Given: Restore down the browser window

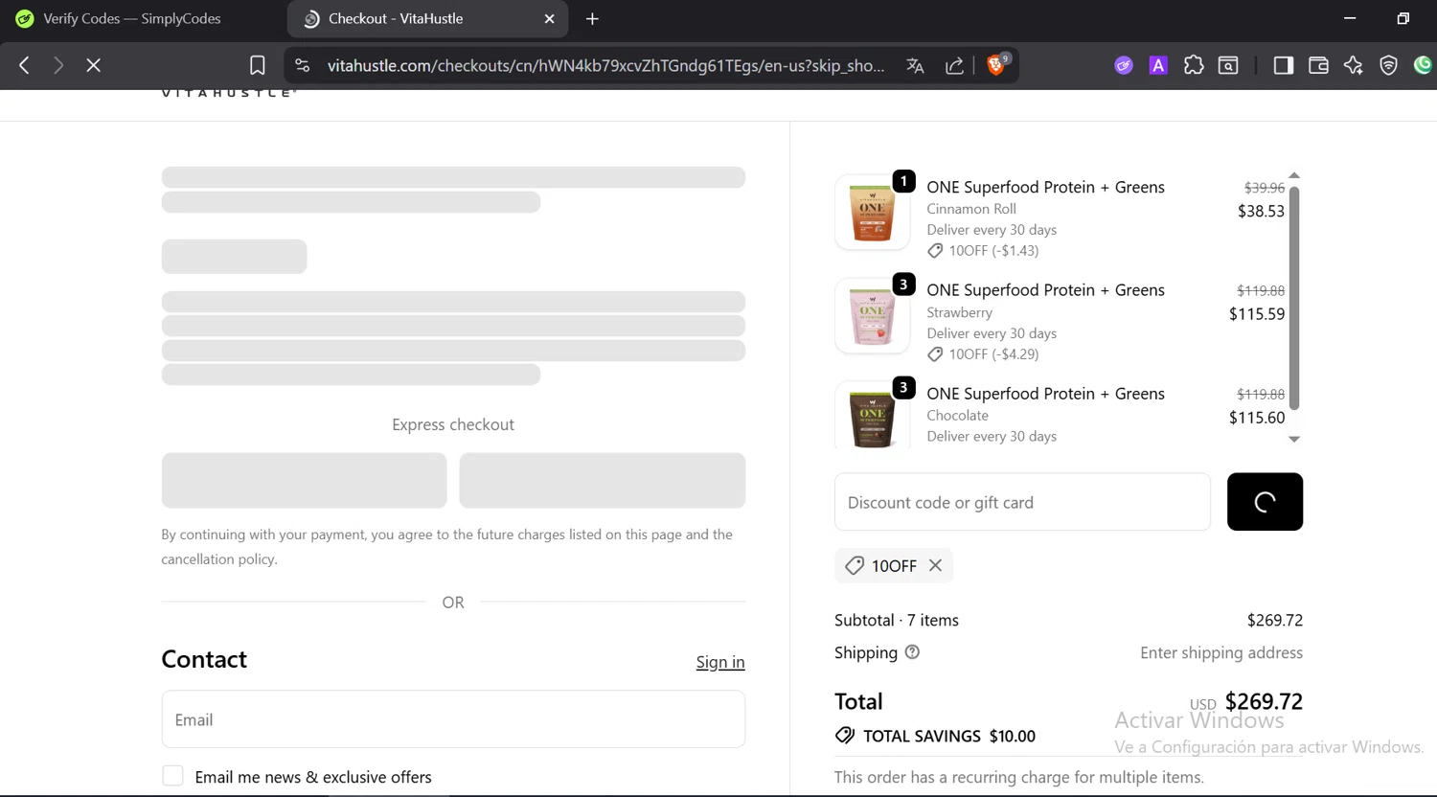Looking at the screenshot, I should (x=1403, y=18).
